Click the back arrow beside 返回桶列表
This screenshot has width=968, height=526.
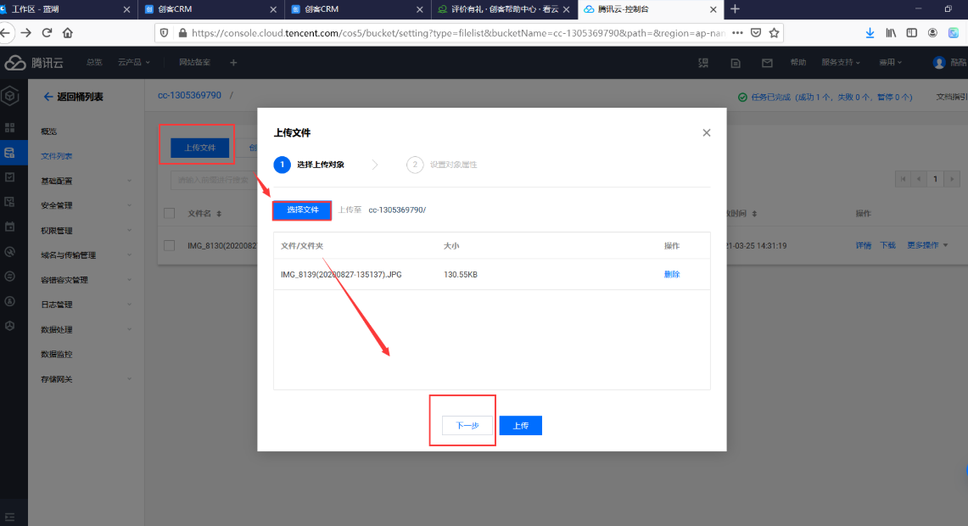point(48,97)
